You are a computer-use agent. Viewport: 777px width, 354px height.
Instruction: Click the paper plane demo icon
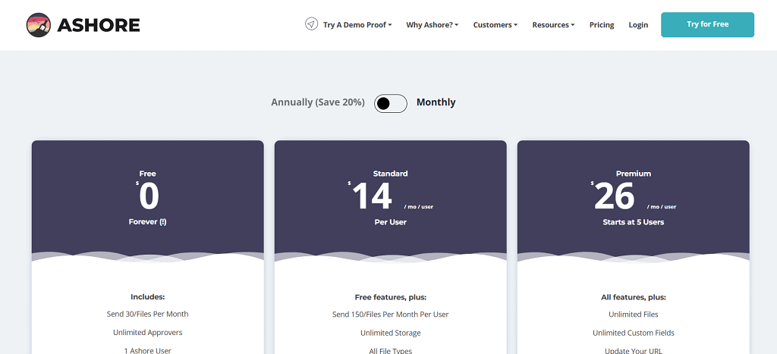coord(311,24)
